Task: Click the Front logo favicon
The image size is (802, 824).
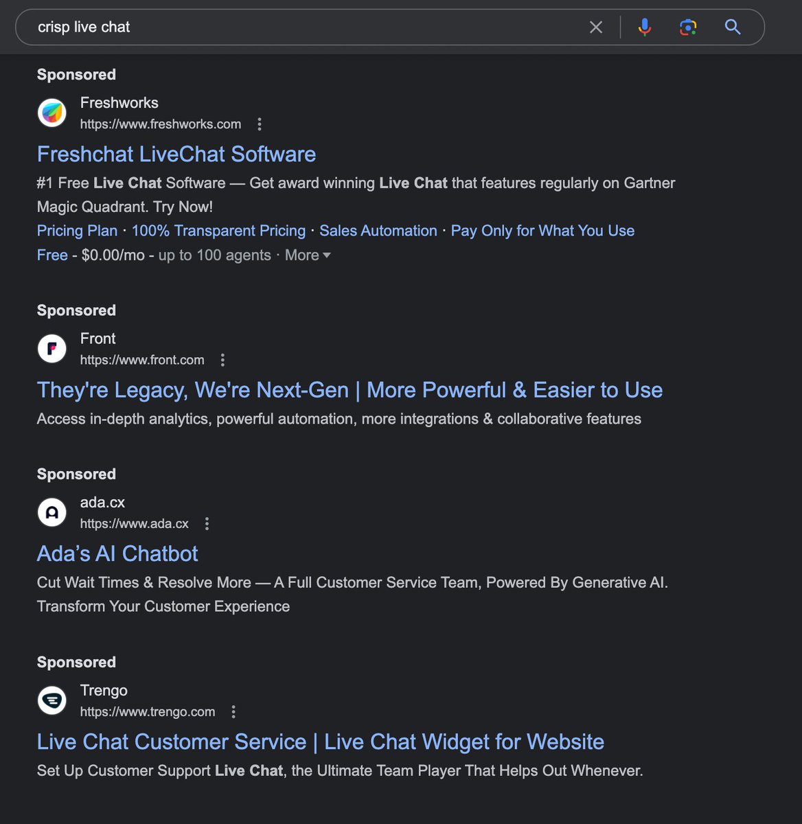Action: coord(51,349)
